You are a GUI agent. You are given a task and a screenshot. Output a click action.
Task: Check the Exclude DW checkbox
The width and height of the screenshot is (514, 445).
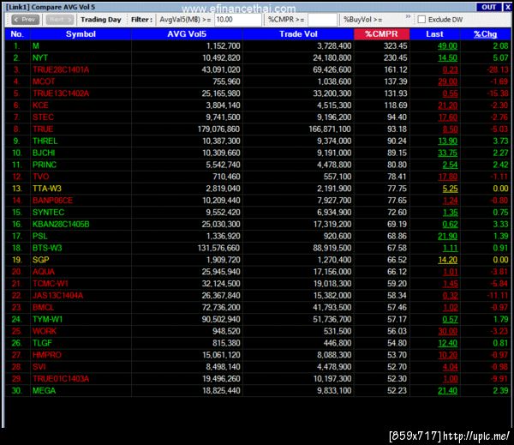click(421, 20)
